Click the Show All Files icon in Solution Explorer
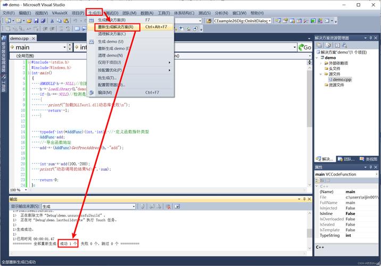This screenshot has width=381, height=266. (x=328, y=45)
